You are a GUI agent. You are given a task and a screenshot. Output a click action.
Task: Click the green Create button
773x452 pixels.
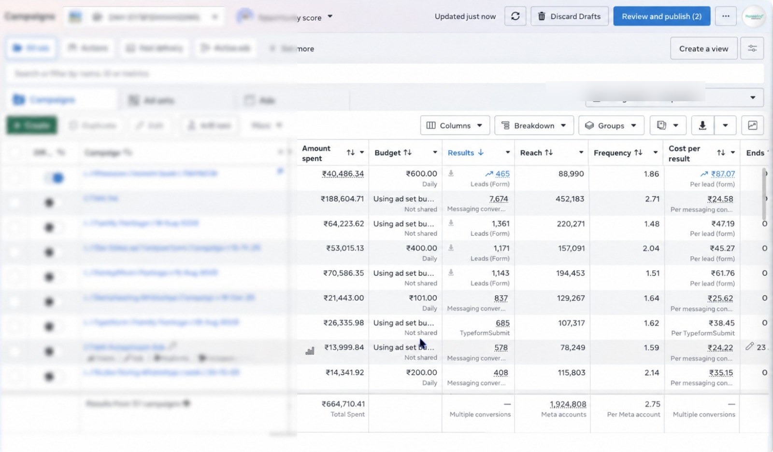pos(32,125)
